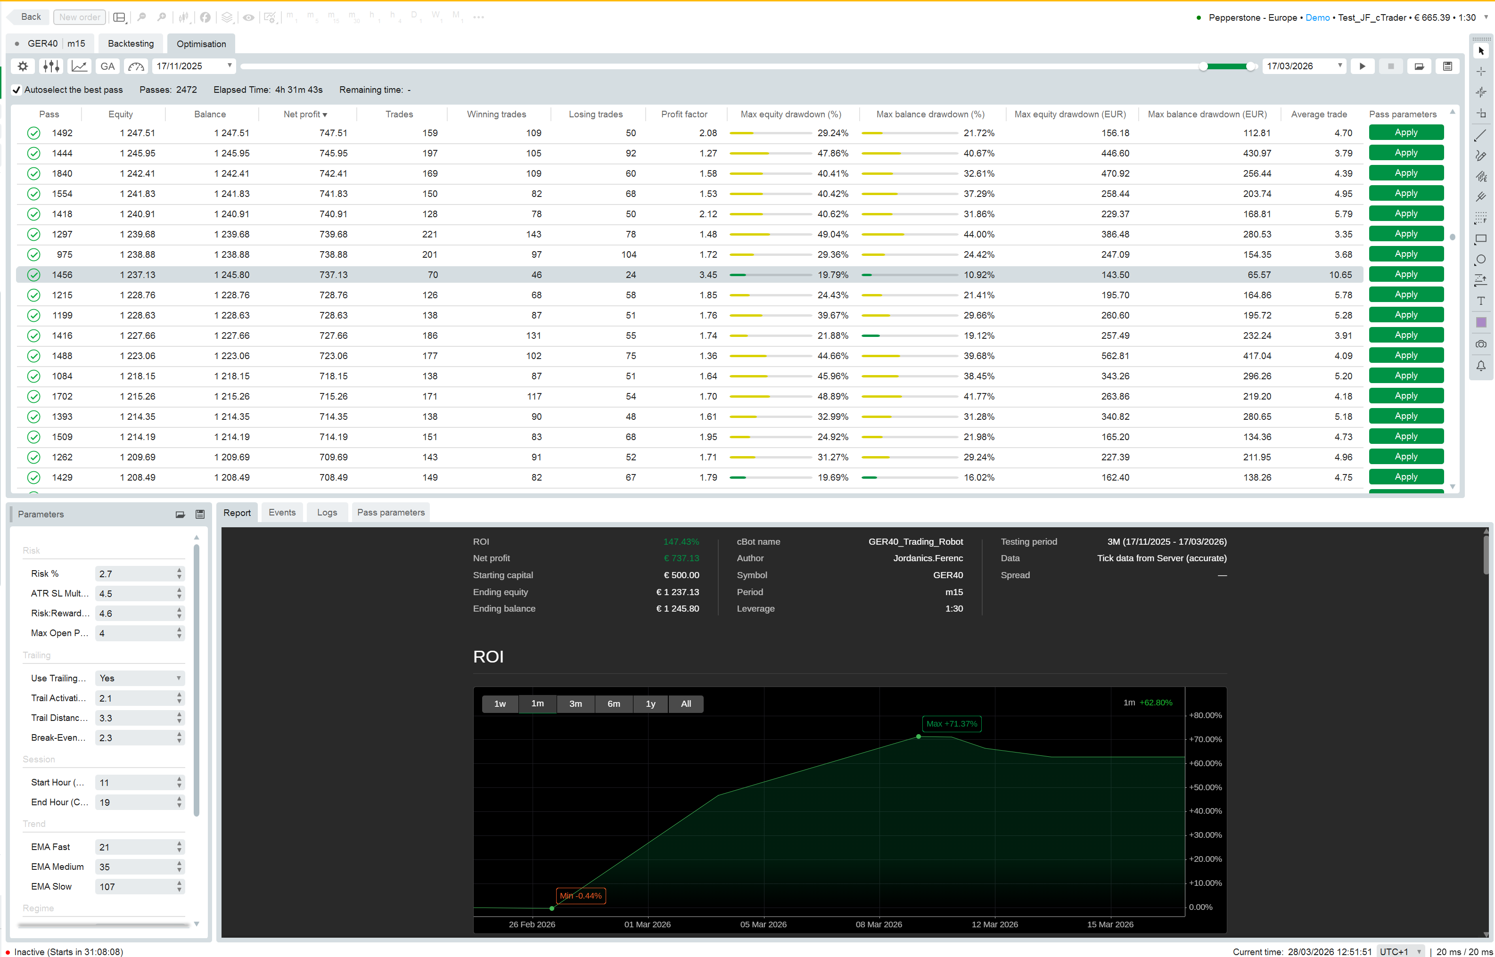Toggle Autoselect the best pass checkbox

(17, 90)
